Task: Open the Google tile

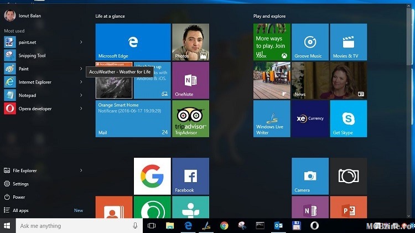Action: pyautogui.click(x=152, y=176)
